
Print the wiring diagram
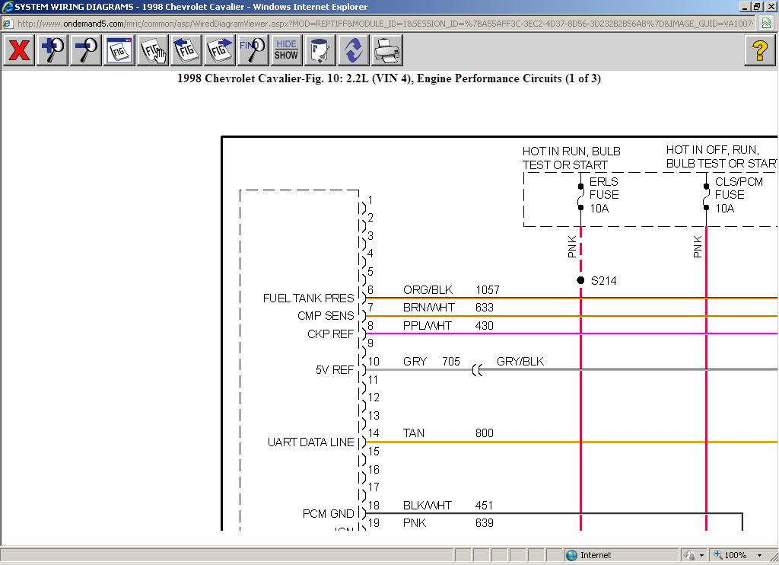(x=387, y=51)
